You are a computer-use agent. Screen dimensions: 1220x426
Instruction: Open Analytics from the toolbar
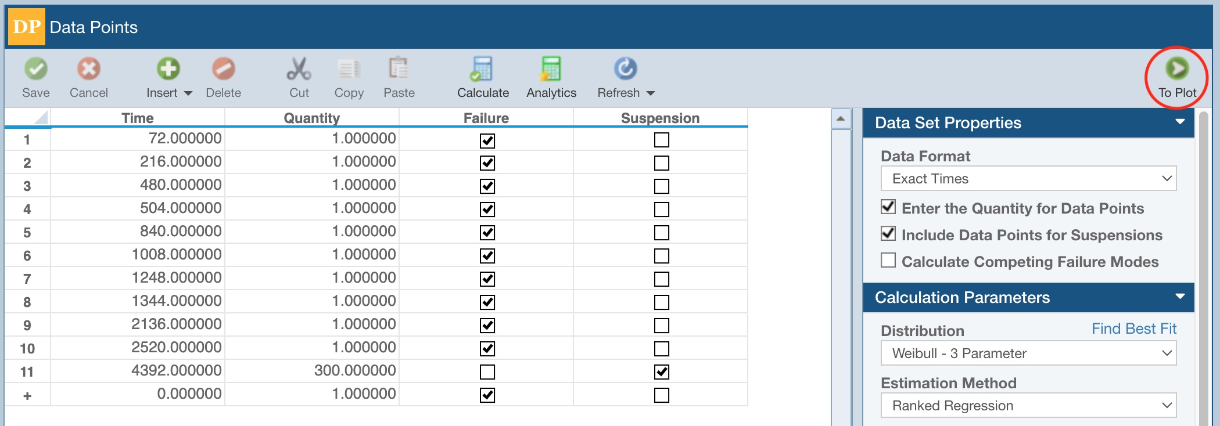(551, 69)
